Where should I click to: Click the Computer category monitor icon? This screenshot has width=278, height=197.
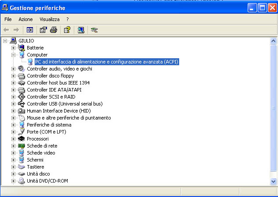coord(22,55)
